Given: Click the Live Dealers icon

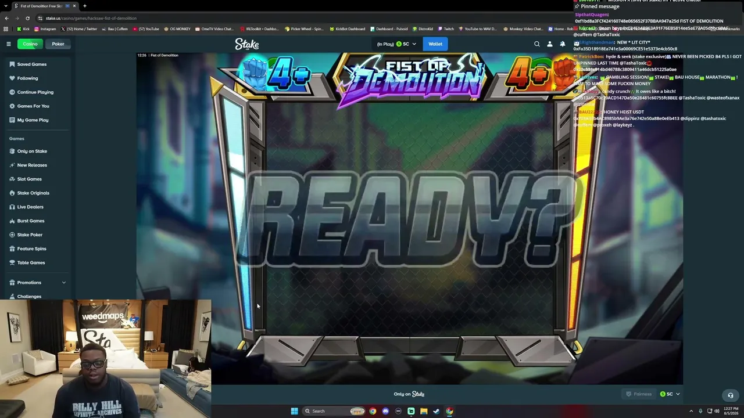Looking at the screenshot, I should 12,207.
